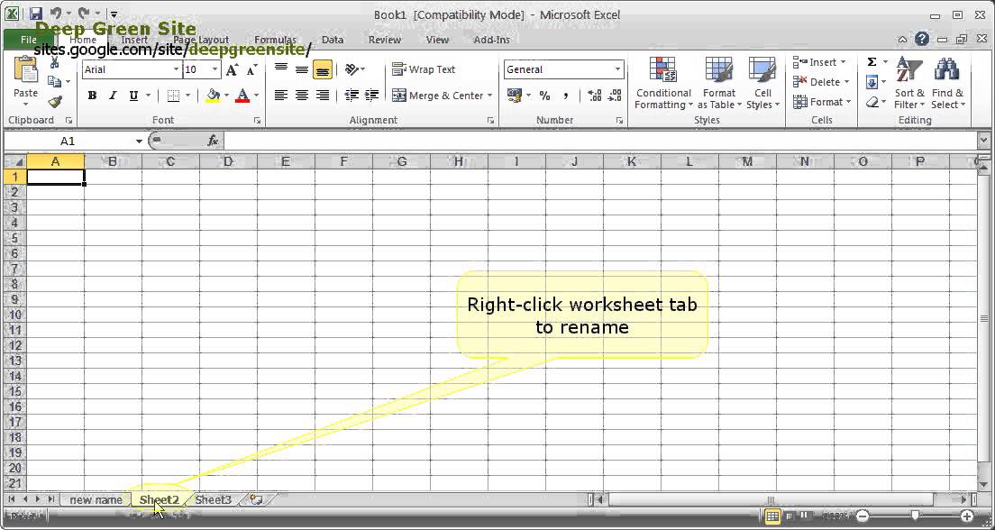Select the Sheet3 worksheet tab

[x=214, y=500]
